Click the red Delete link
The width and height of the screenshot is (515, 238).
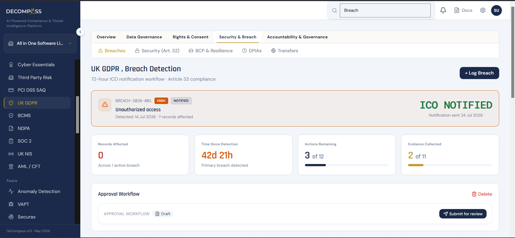482,194
